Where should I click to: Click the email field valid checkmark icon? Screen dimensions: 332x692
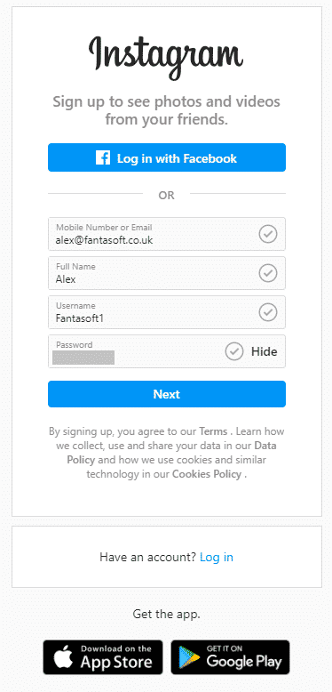point(268,234)
